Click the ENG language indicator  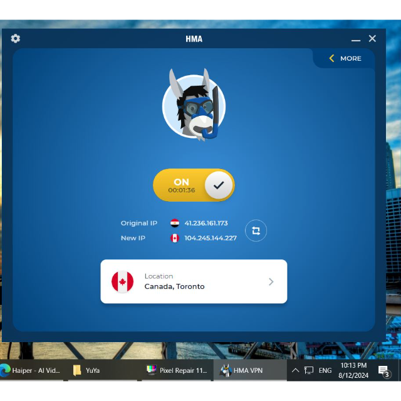click(x=325, y=370)
